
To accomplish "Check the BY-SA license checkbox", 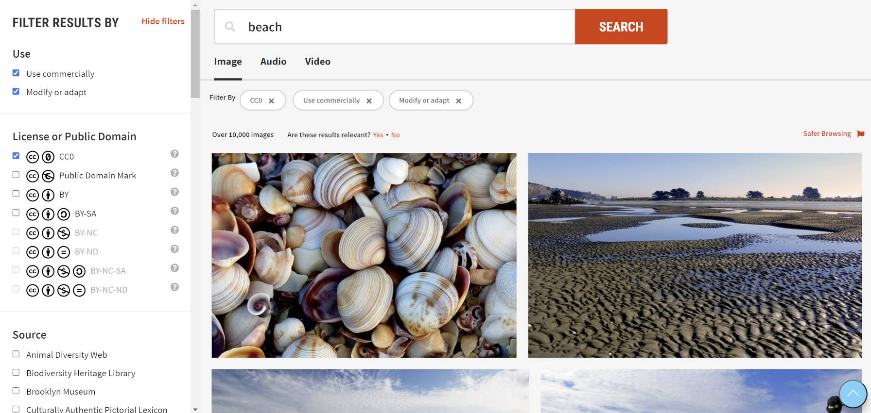I will pos(16,213).
